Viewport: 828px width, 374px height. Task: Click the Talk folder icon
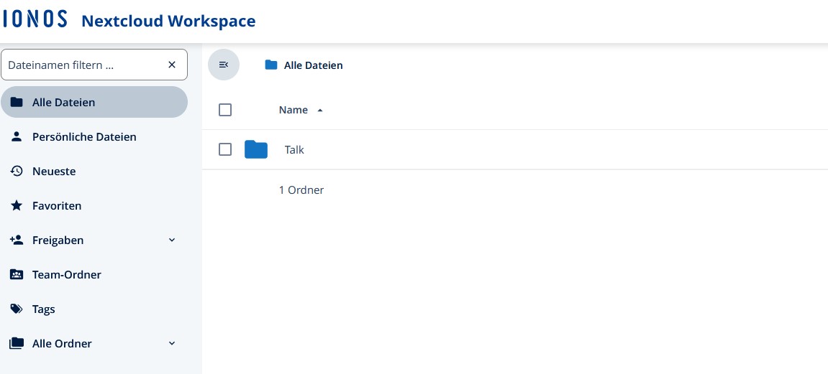coord(256,149)
